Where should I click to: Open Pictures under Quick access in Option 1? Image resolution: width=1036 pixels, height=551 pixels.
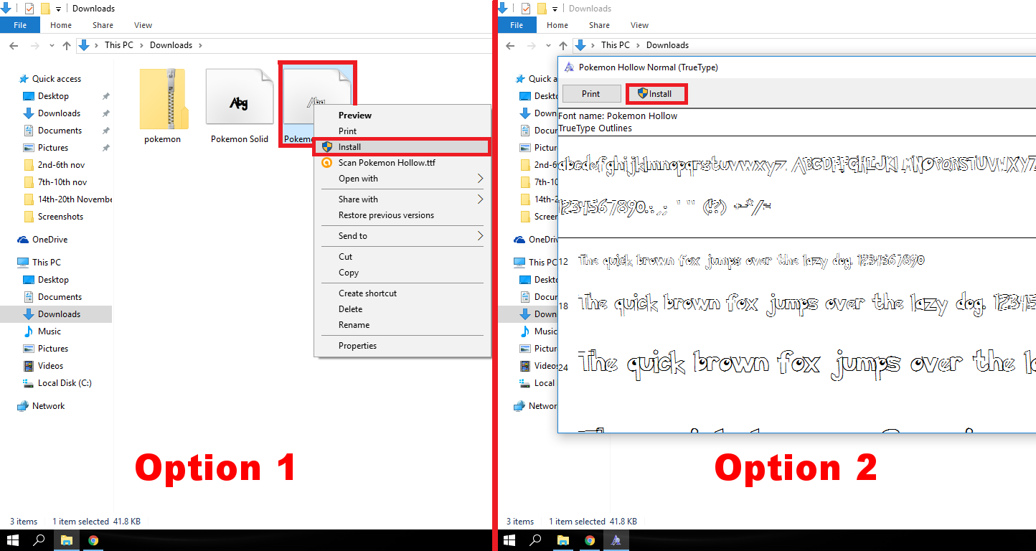53,148
